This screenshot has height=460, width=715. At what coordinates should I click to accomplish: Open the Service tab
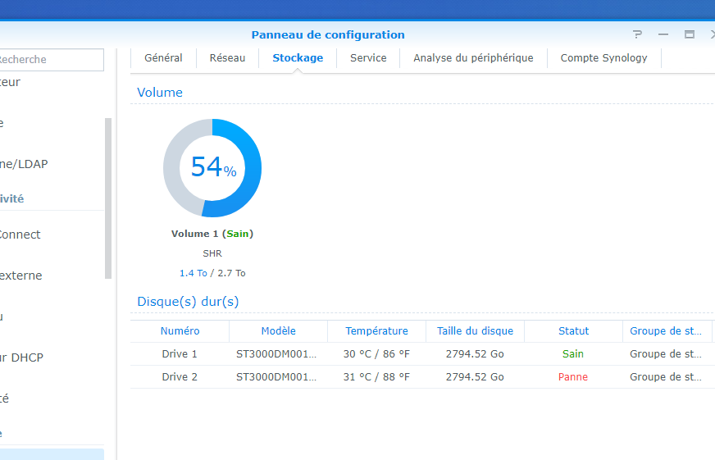click(x=368, y=58)
